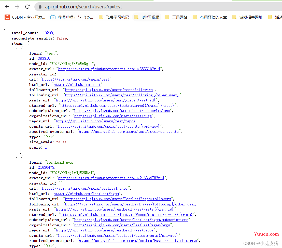This screenshot has height=248, width=282.
Task: Open the 哔哩哔哩 bookmark
Action: [72, 17]
